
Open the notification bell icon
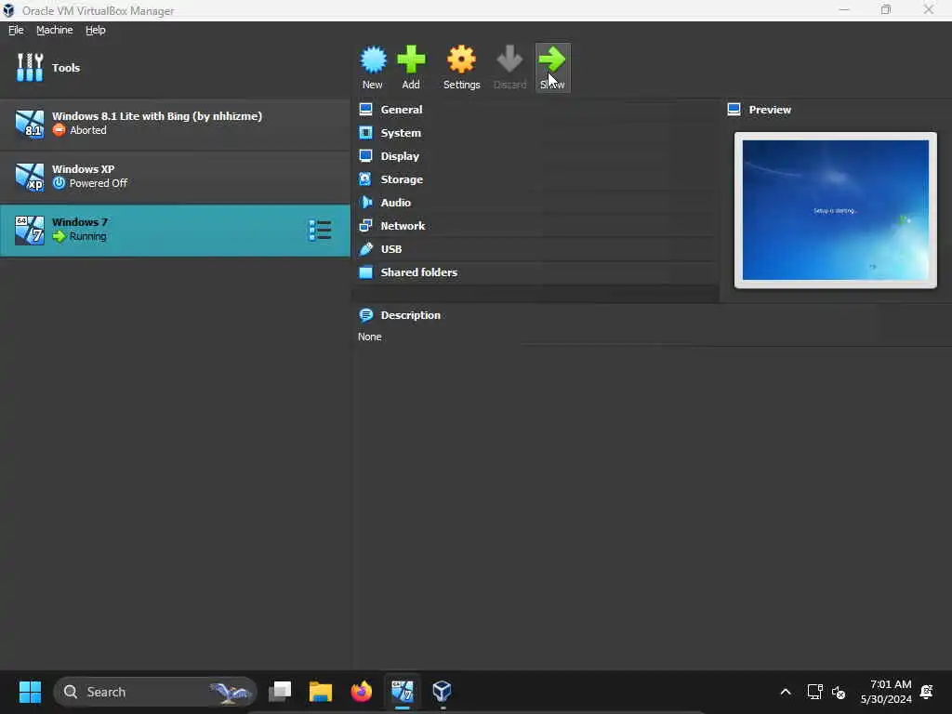[x=927, y=692]
